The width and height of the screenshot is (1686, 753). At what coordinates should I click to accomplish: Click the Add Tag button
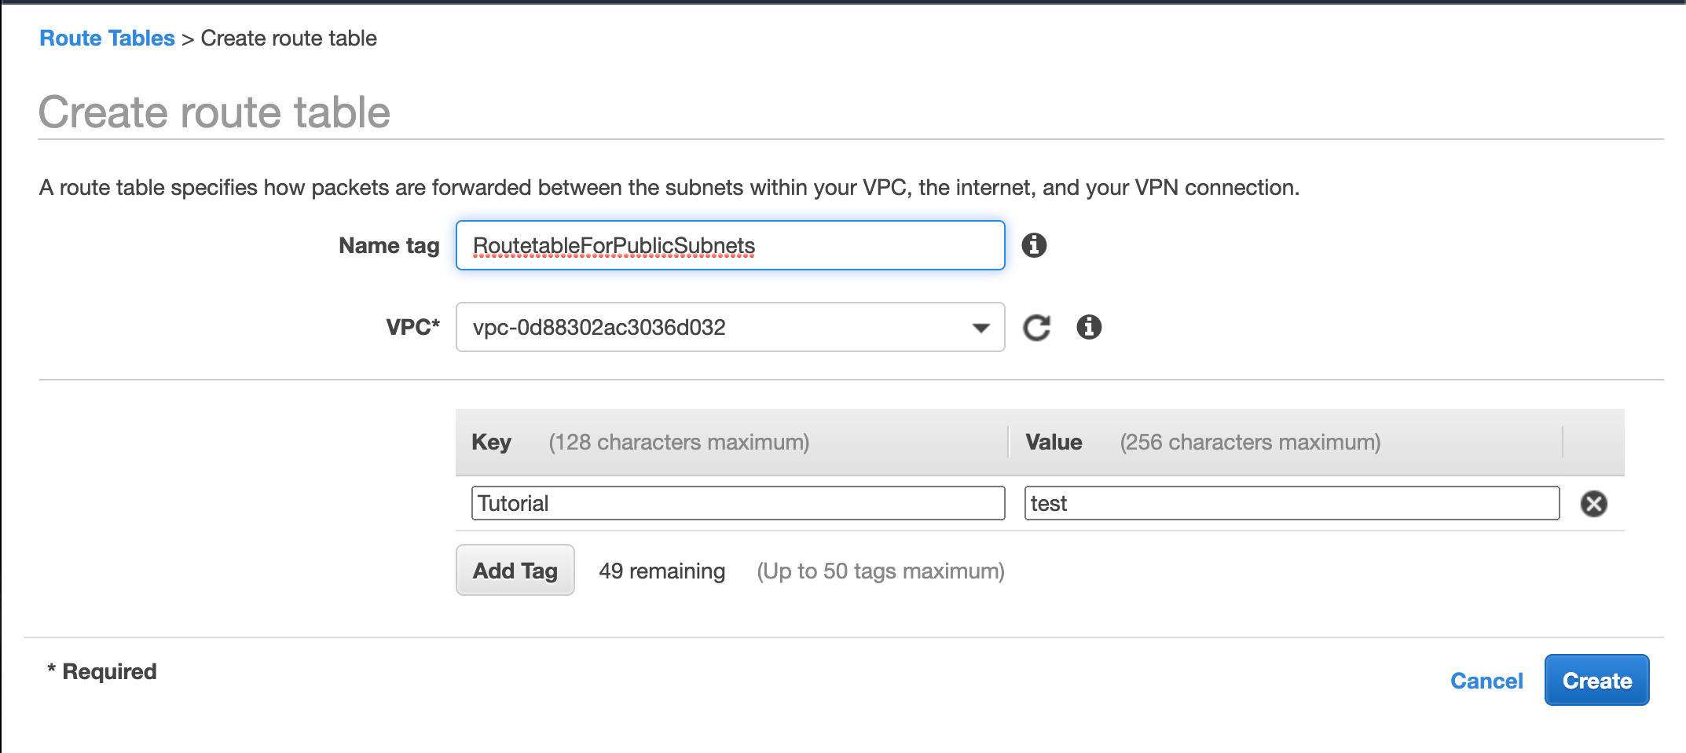pos(515,571)
